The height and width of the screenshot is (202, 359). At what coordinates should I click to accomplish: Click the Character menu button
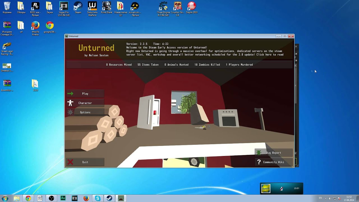tap(85, 103)
